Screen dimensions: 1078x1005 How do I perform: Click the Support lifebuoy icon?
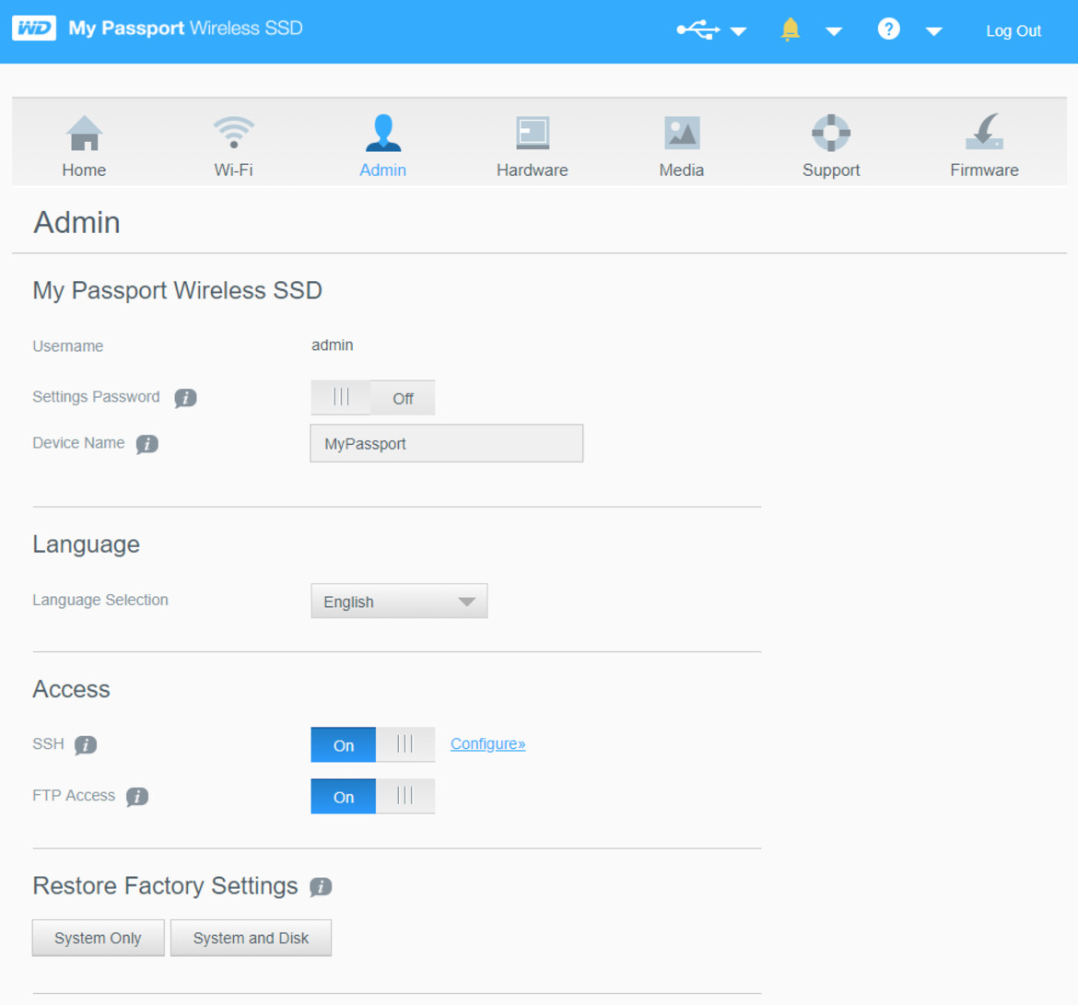831,133
